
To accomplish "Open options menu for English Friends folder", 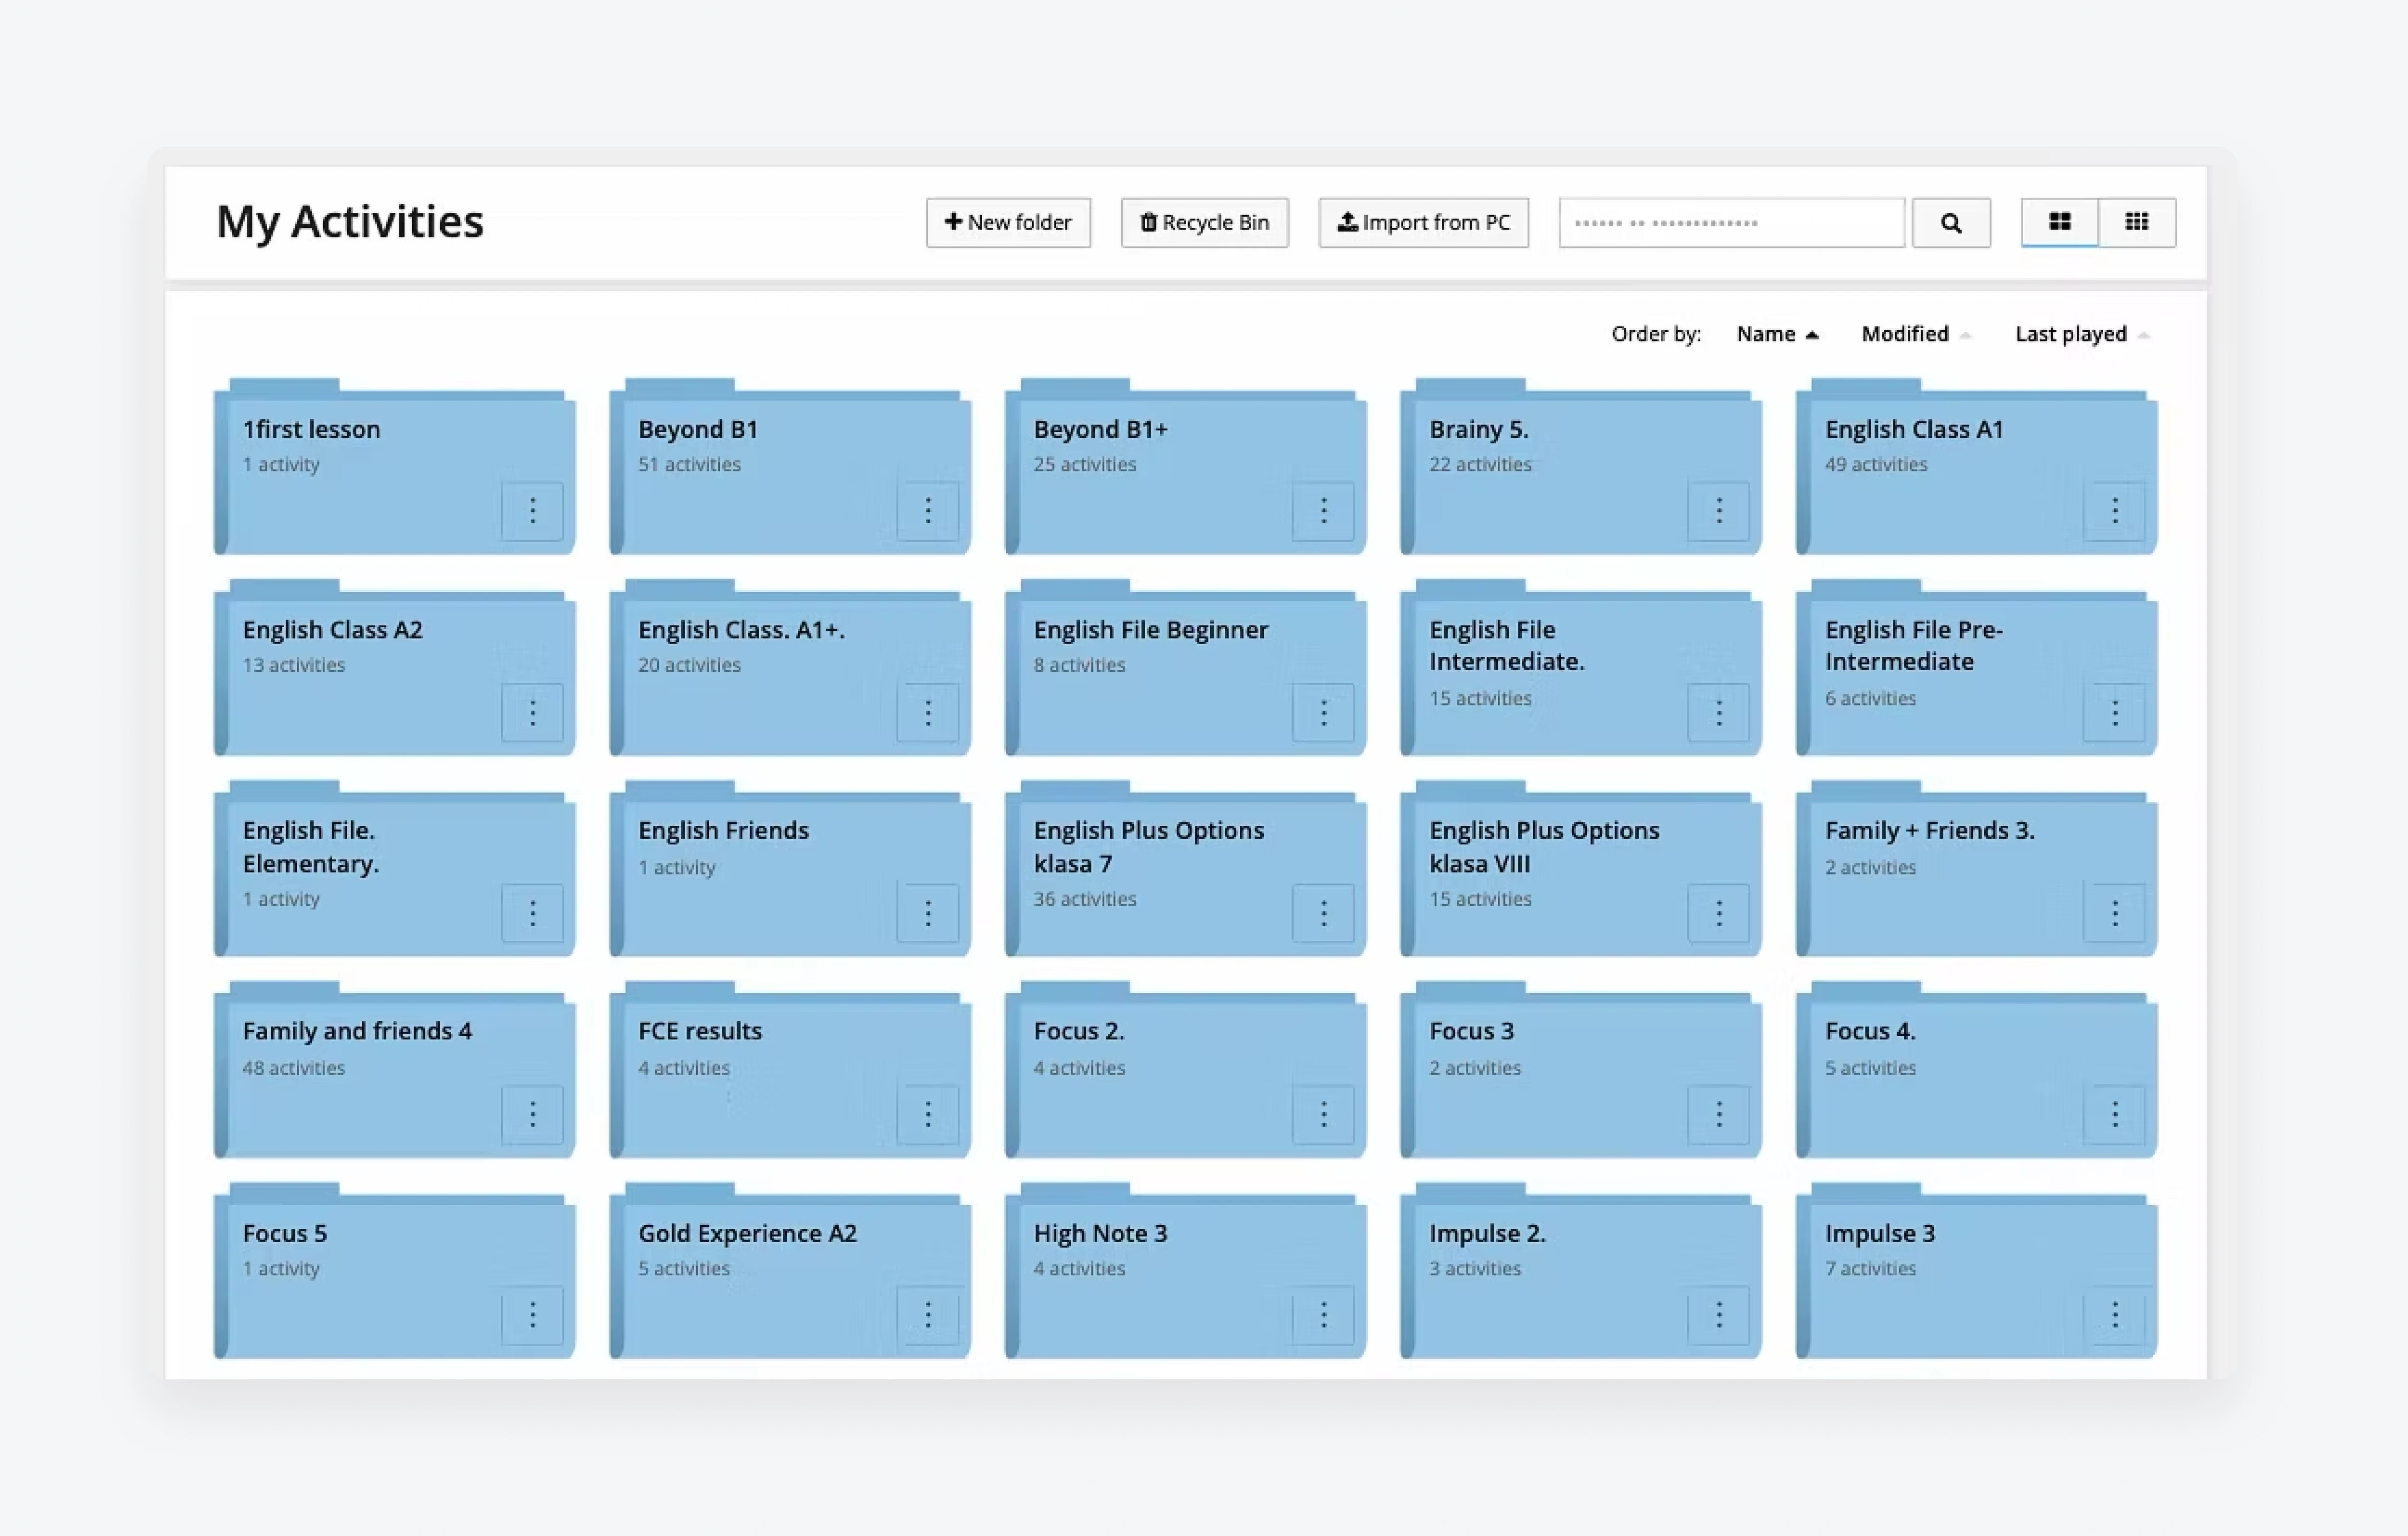I will click(928, 913).
